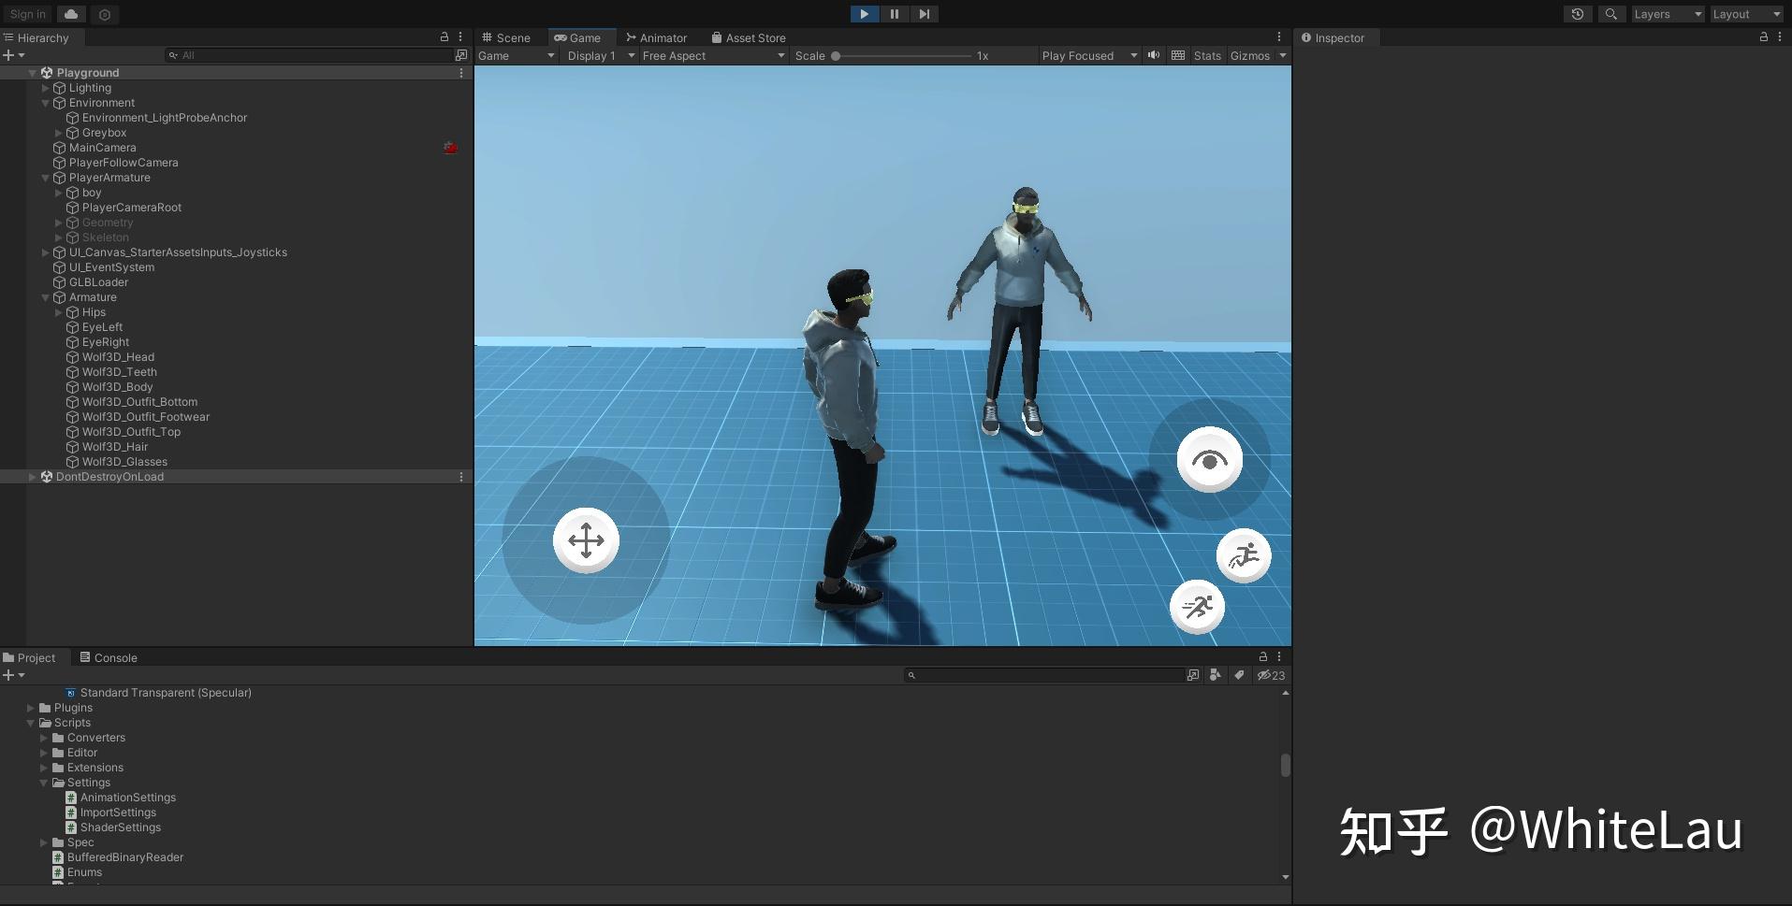Toggle mute audio in Game view

tap(1154, 55)
